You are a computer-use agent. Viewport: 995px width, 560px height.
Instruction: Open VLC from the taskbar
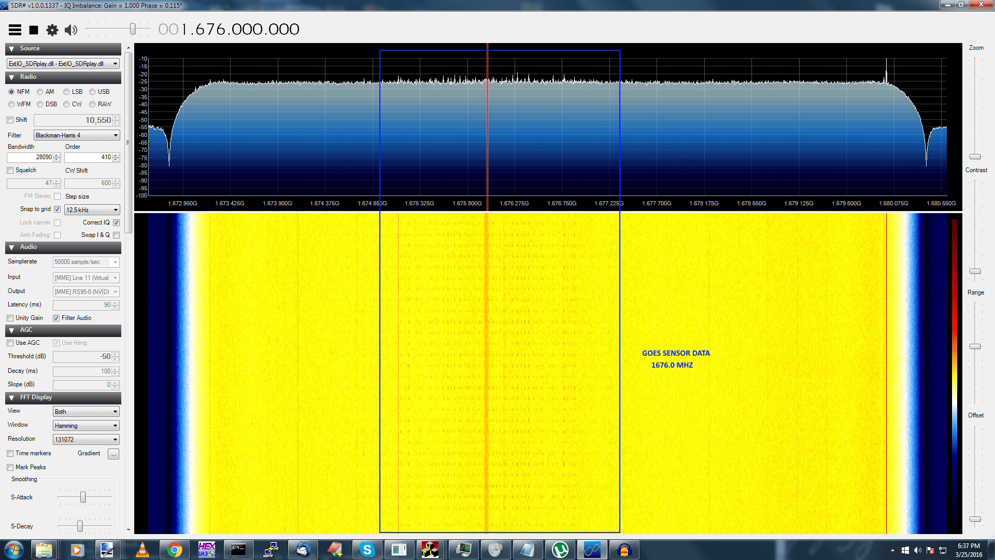tap(142, 550)
